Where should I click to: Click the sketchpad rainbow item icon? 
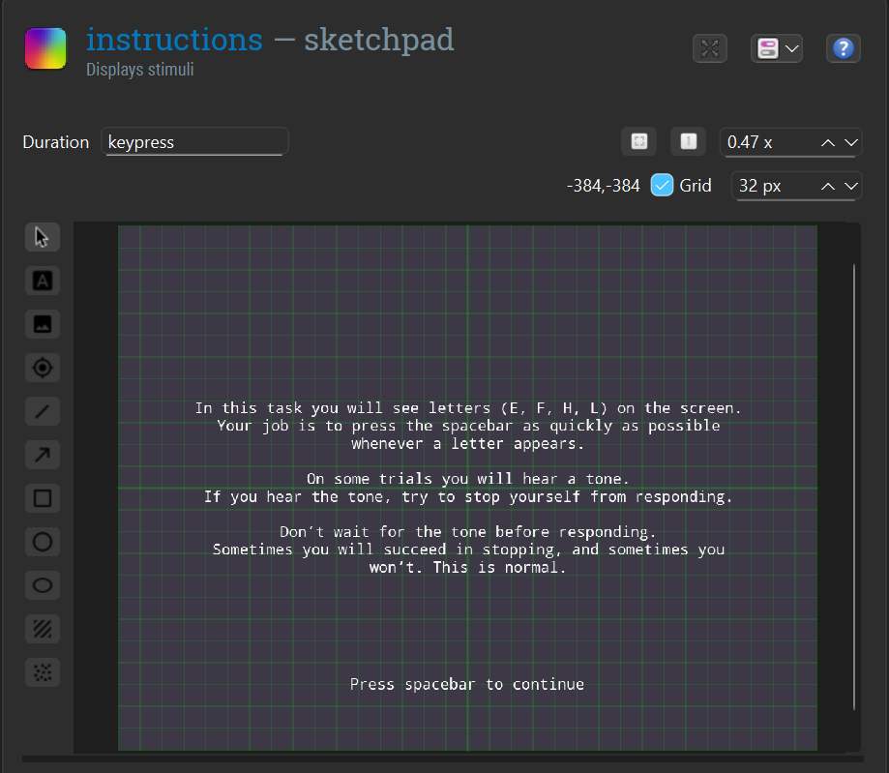click(x=45, y=48)
